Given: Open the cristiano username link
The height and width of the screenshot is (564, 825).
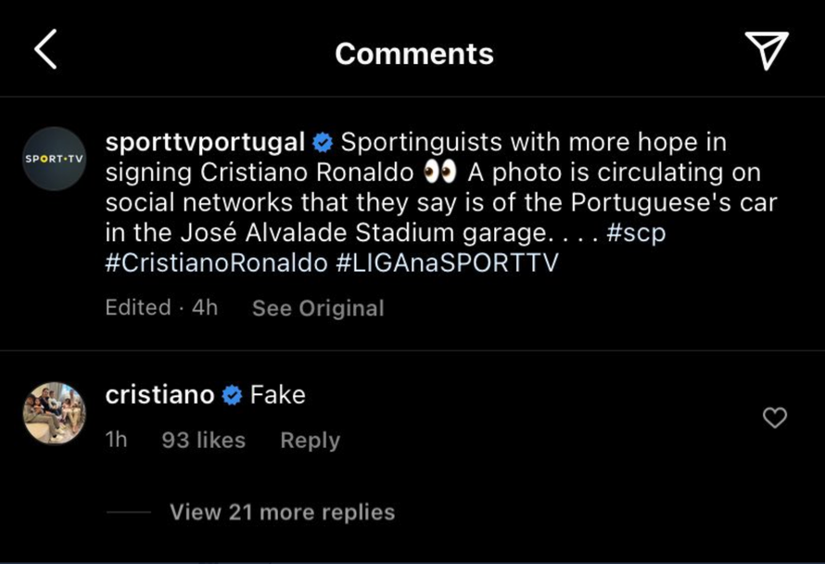Looking at the screenshot, I should (159, 395).
